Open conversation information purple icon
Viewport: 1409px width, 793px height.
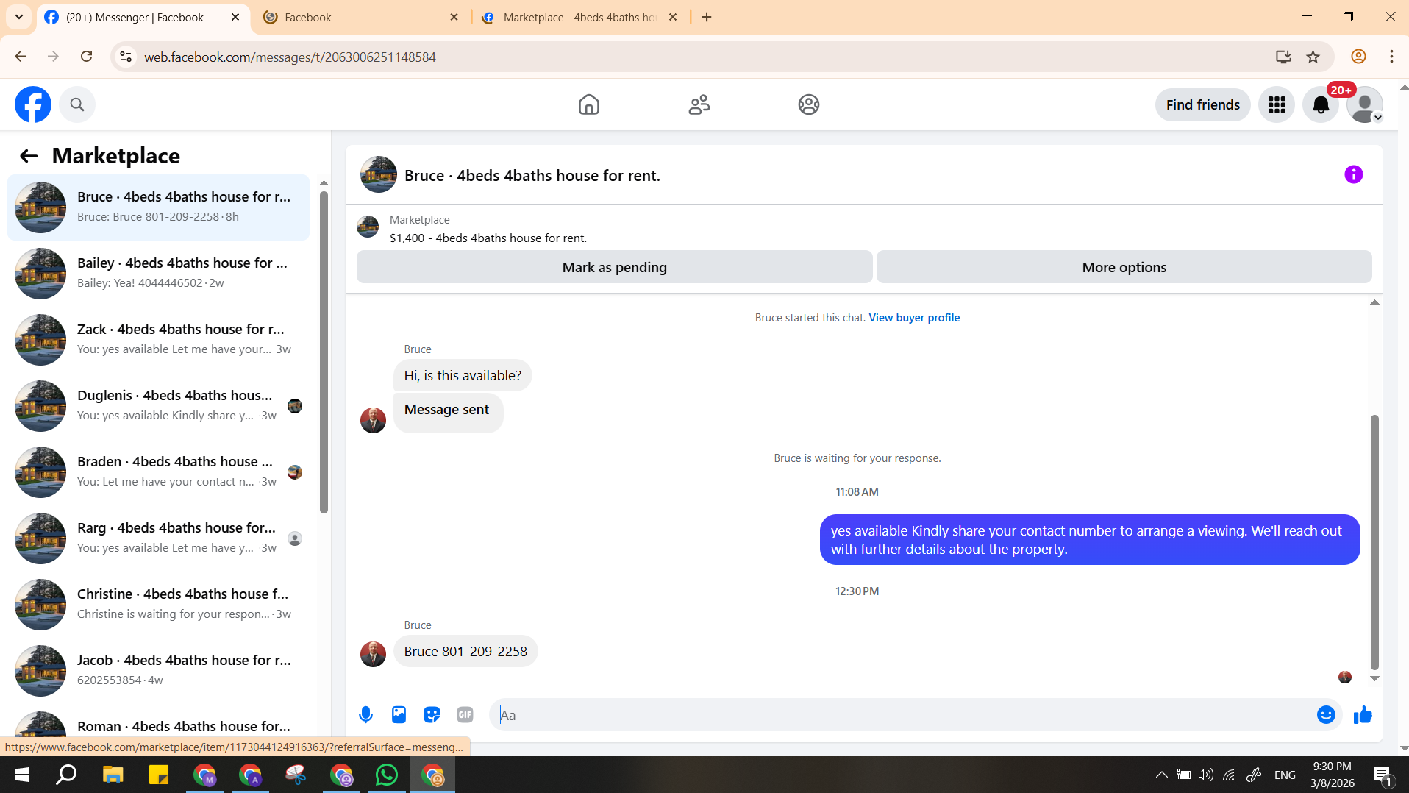pos(1353,174)
